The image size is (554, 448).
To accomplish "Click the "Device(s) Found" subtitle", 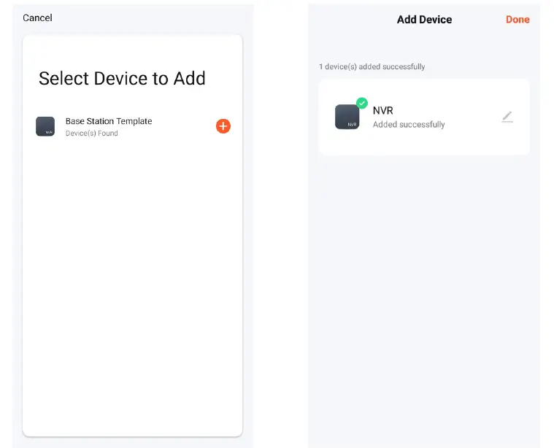I will click(92, 134).
